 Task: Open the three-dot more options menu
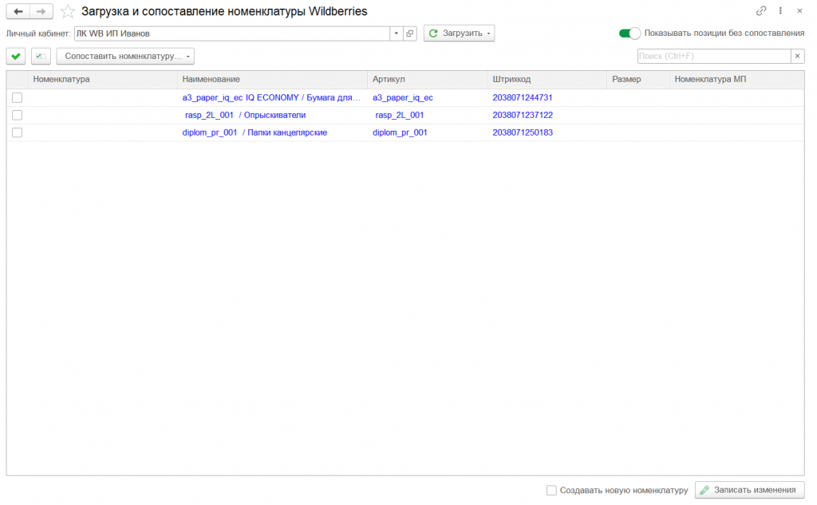click(x=780, y=11)
